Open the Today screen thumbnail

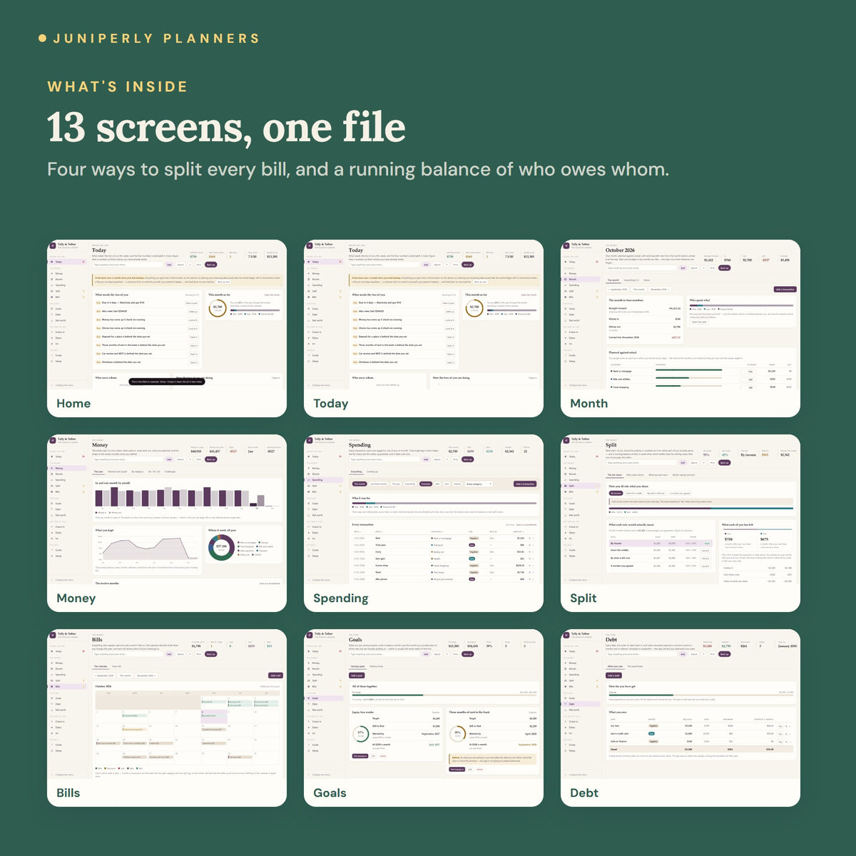coord(424,328)
